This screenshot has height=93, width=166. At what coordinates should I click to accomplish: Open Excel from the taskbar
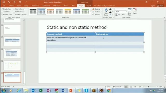point(41,90)
